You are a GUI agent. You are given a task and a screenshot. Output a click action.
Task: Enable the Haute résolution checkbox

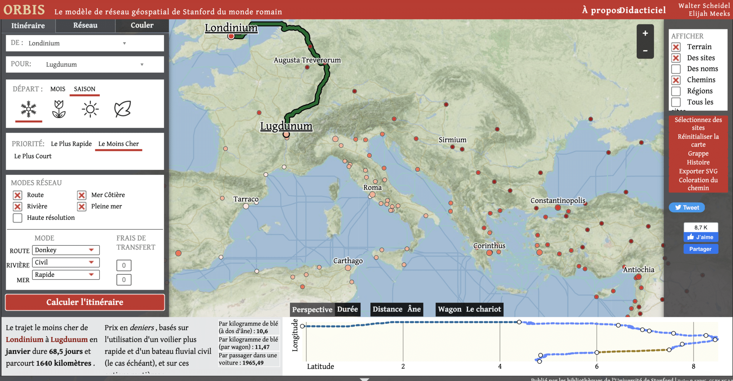[x=18, y=218]
